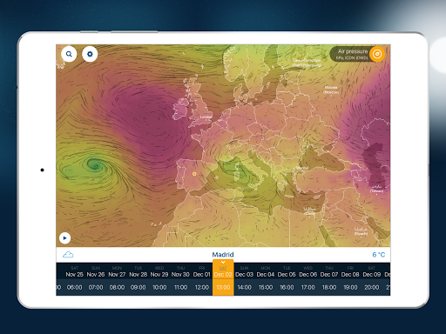Expand the chevron above Dec 02
Image resolution: width=446 pixels, height=334 pixels.
[x=223, y=262]
